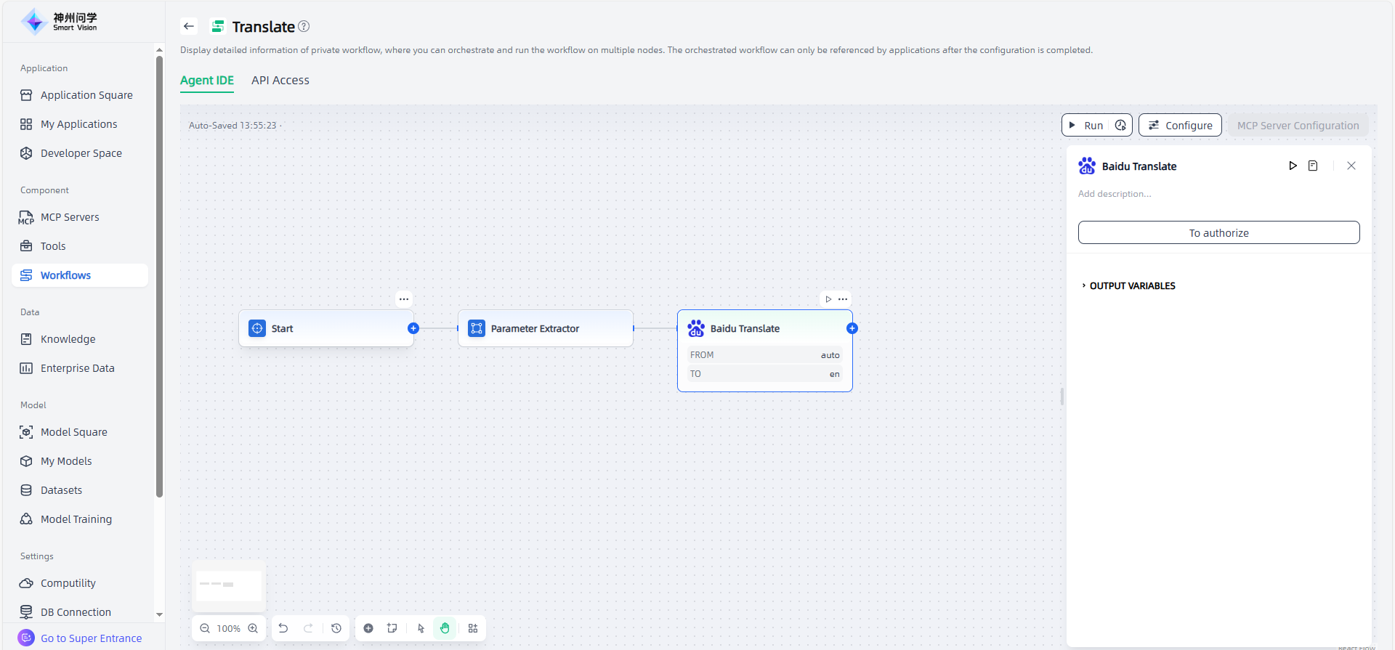Click the Add description field
Viewport: 1395px width, 650px height.
pyautogui.click(x=1115, y=194)
